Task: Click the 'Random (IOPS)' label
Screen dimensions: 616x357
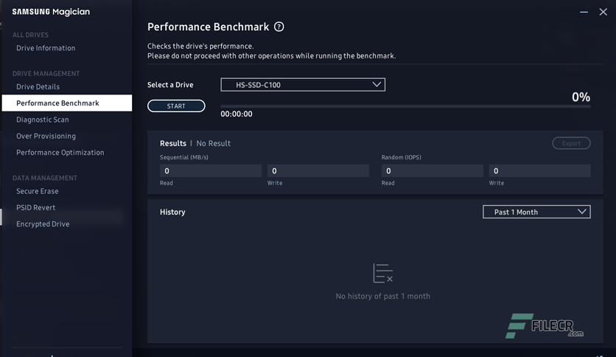Action: [x=401, y=157]
